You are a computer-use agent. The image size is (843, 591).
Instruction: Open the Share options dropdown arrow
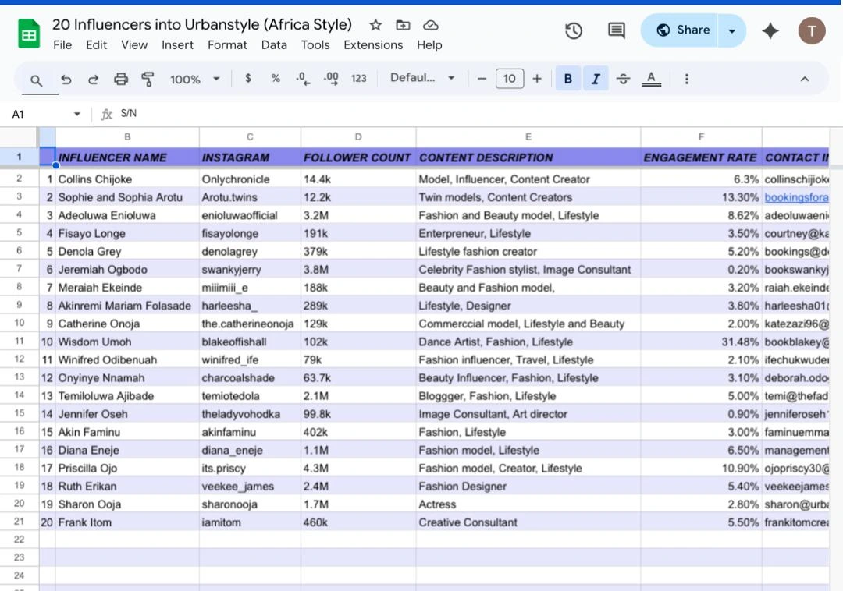732,30
